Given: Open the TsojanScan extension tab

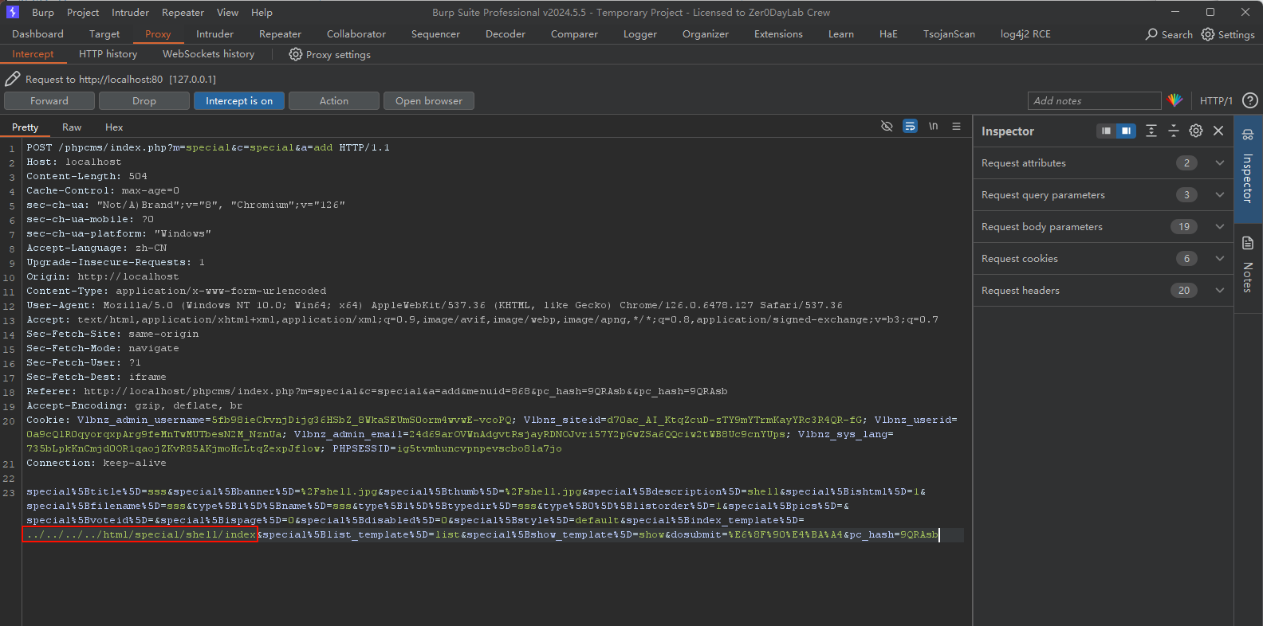Looking at the screenshot, I should (x=949, y=34).
